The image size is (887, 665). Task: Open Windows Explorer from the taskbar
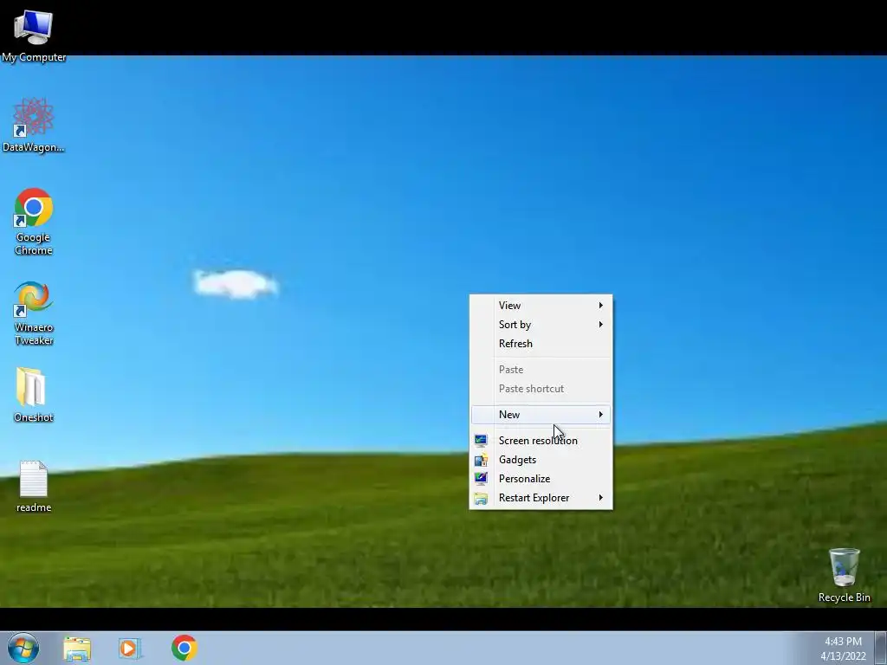pyautogui.click(x=77, y=648)
